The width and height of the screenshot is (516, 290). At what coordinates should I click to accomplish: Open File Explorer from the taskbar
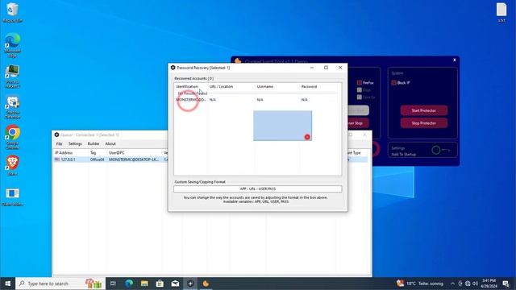(144, 284)
